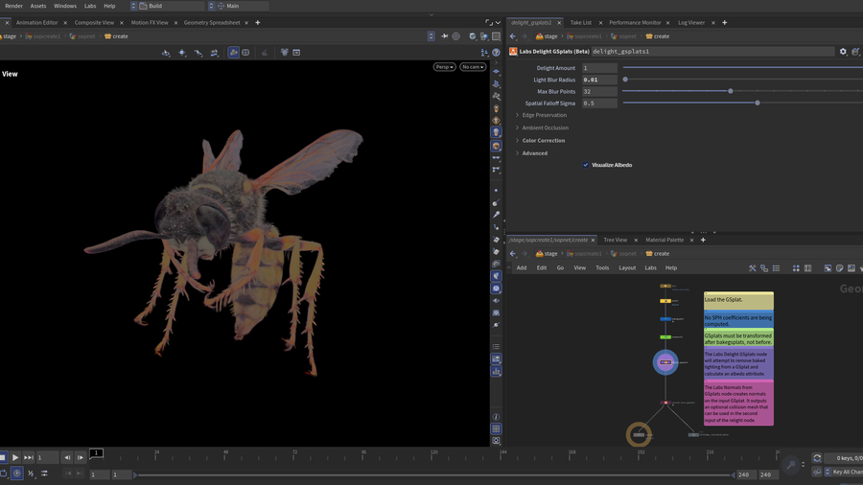Open network editor Layout menu

pyautogui.click(x=627, y=267)
